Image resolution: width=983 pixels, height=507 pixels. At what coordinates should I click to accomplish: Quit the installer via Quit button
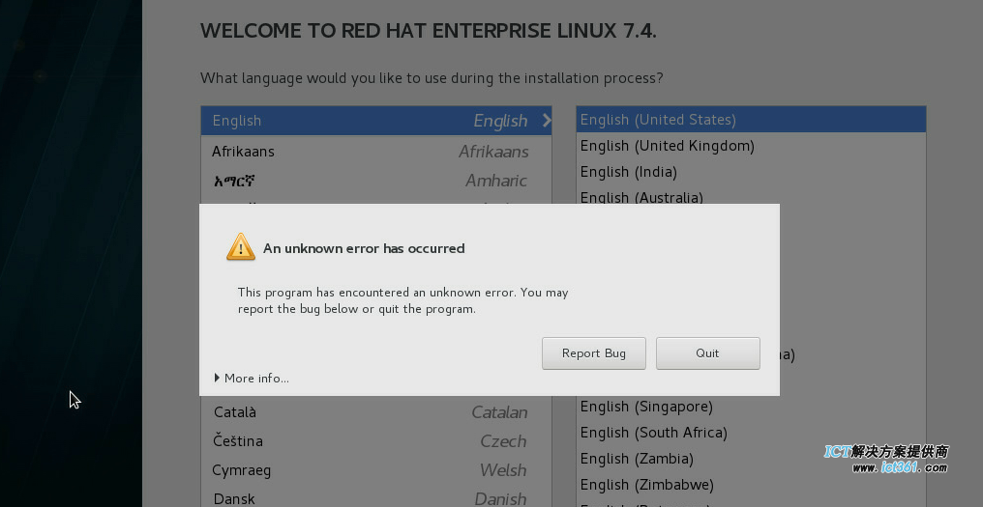pos(708,353)
